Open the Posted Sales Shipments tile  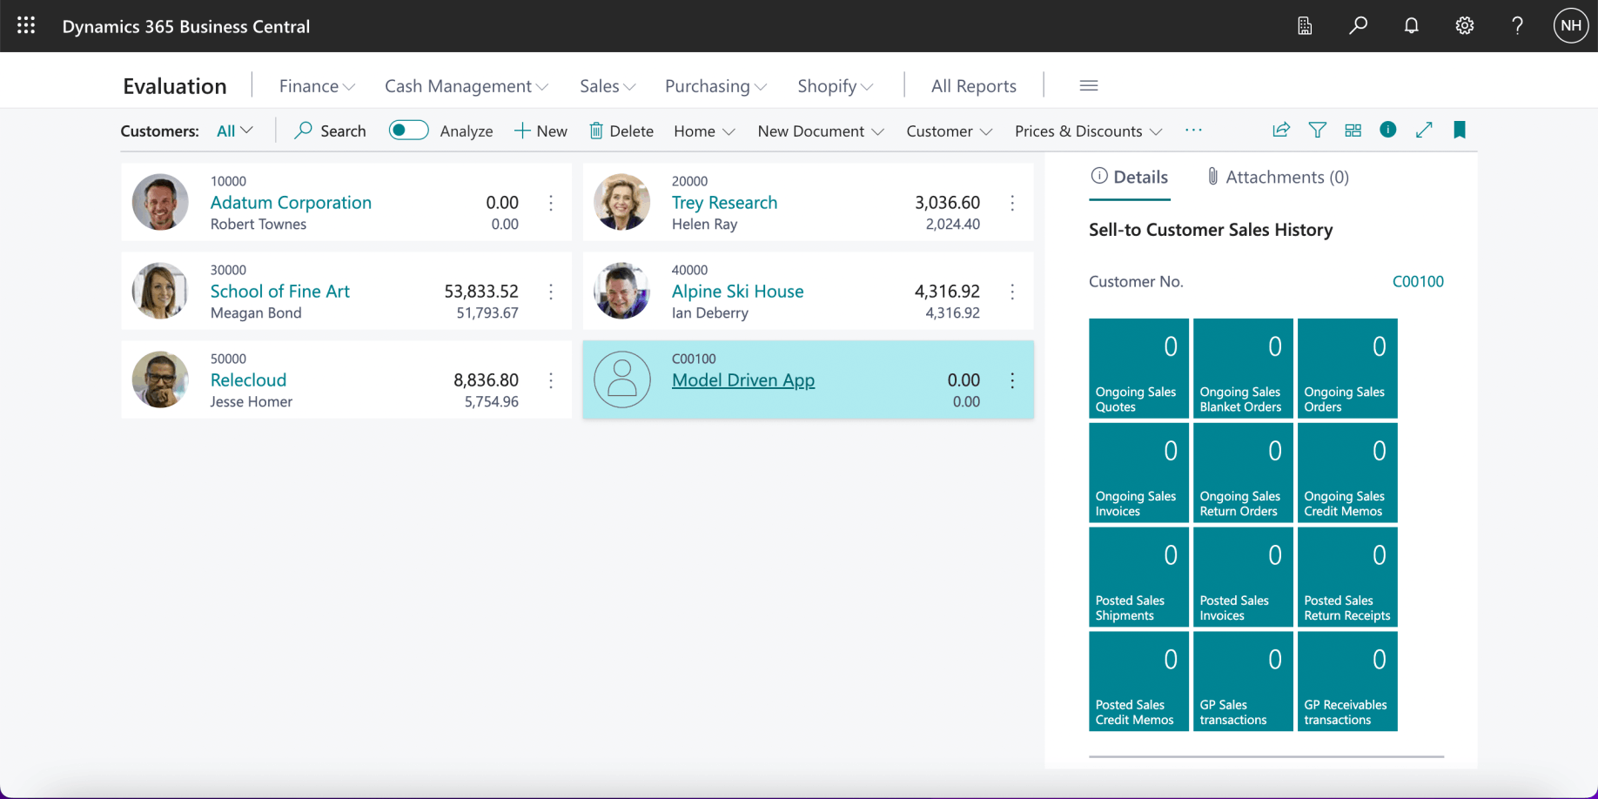[1138, 577]
